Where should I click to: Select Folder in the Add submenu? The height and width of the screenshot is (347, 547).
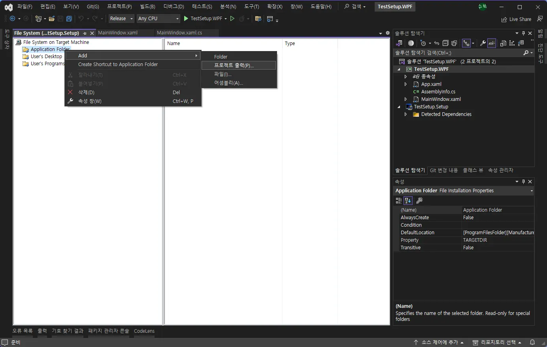[x=239, y=57]
